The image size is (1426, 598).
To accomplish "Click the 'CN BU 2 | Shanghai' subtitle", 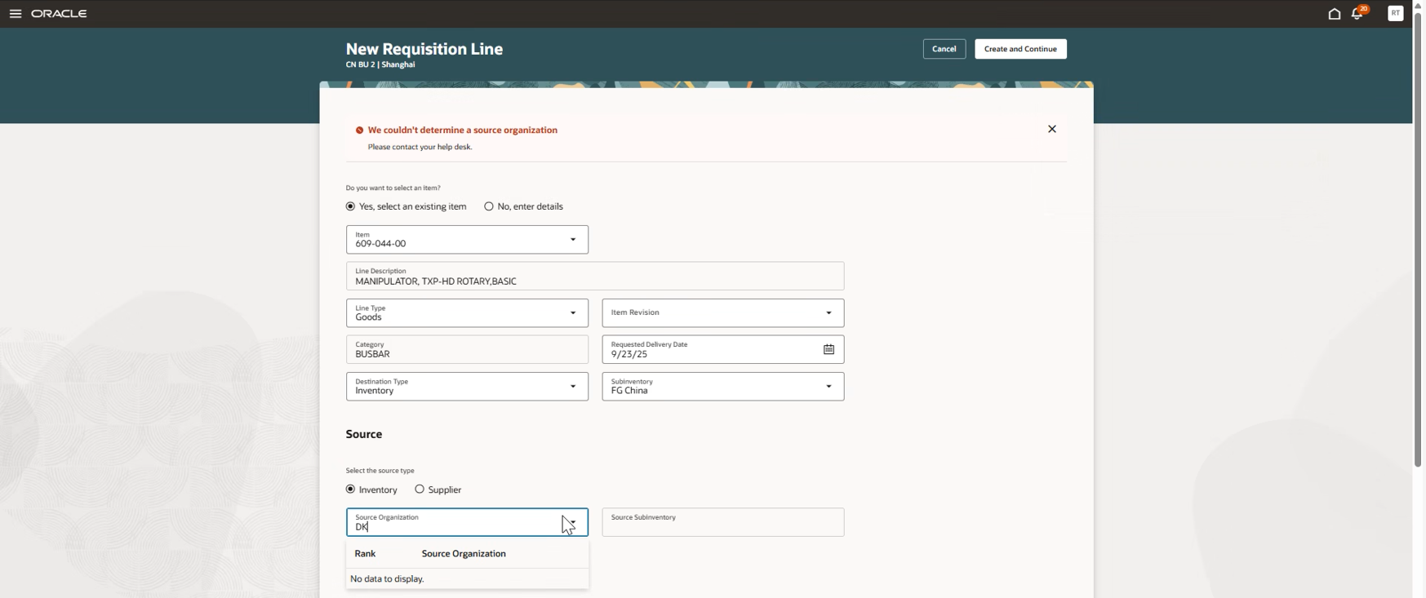I will pyautogui.click(x=380, y=64).
